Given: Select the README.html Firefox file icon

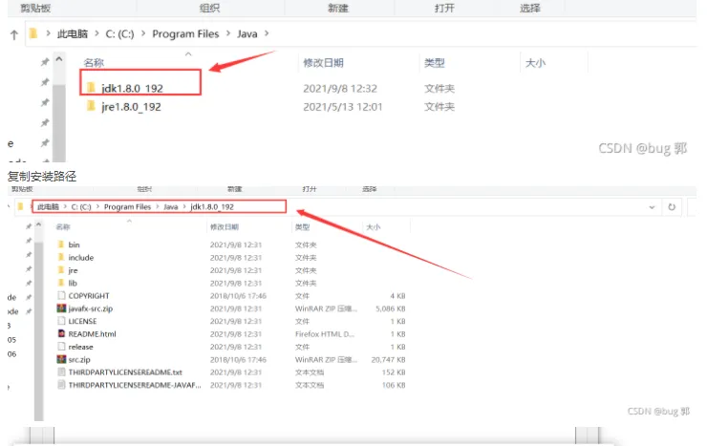Looking at the screenshot, I should click(61, 333).
